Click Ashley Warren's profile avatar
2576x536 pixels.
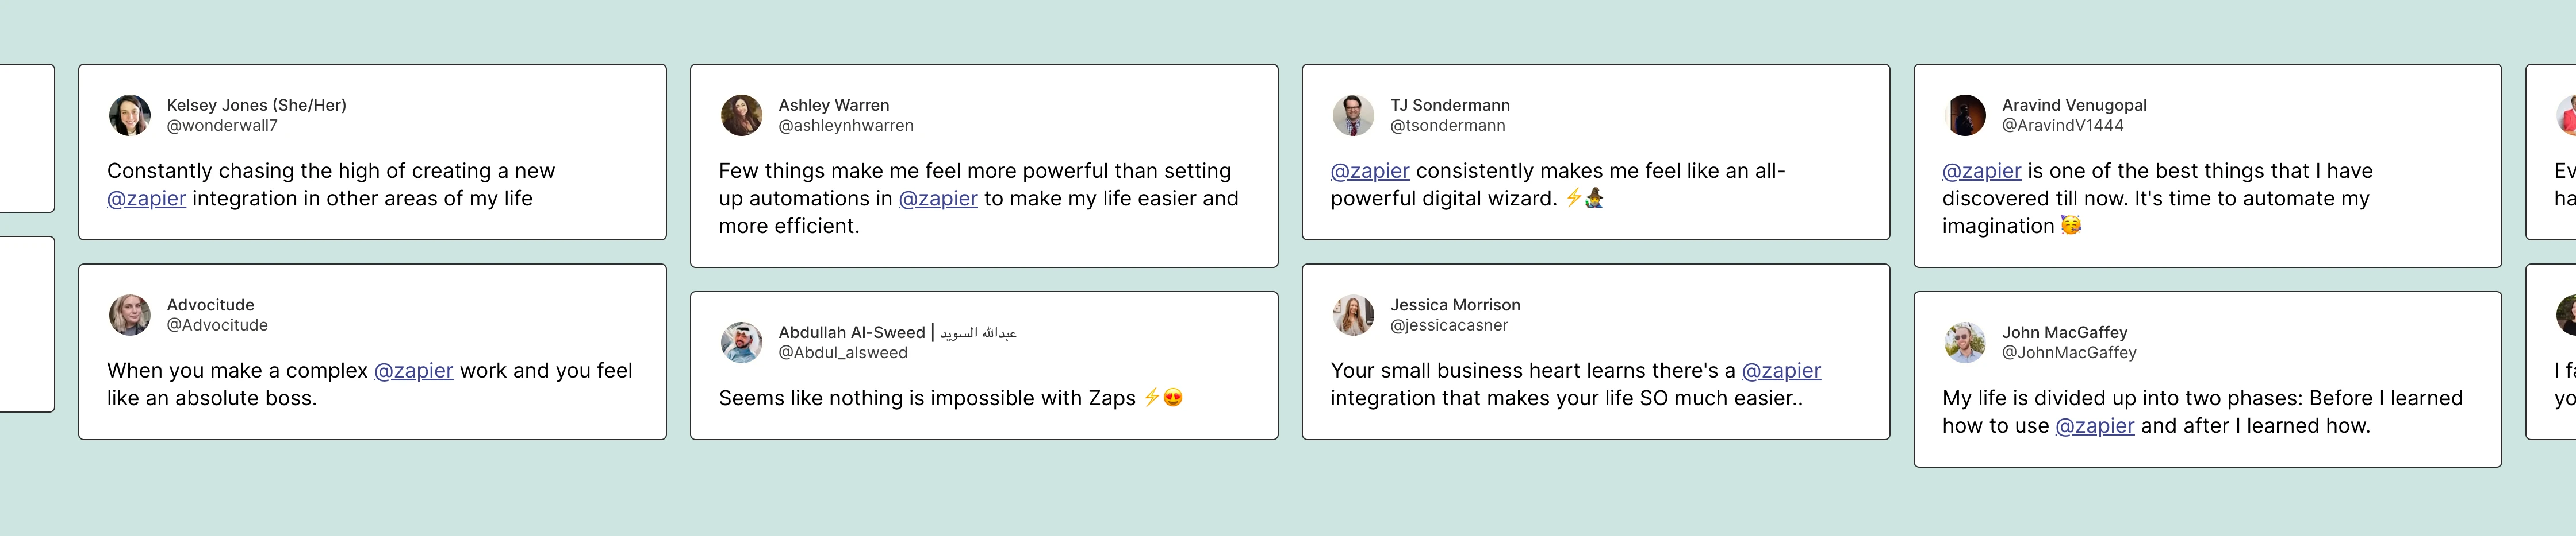(x=742, y=116)
